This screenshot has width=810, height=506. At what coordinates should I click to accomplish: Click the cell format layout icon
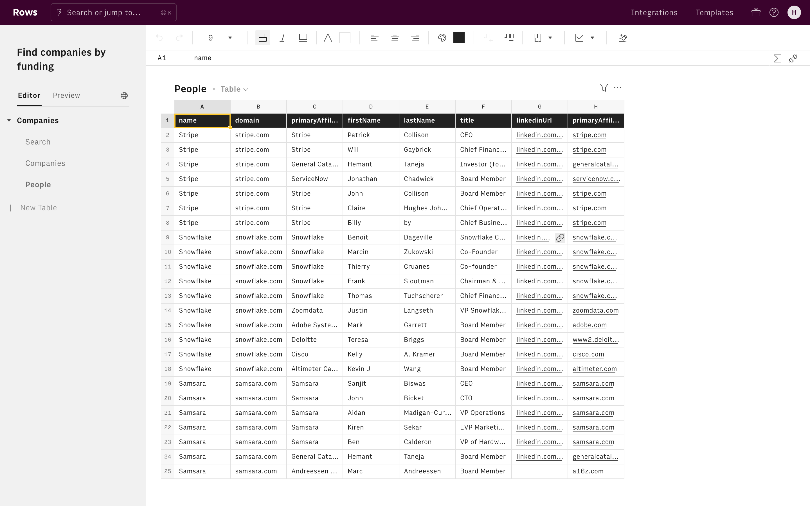coord(537,38)
